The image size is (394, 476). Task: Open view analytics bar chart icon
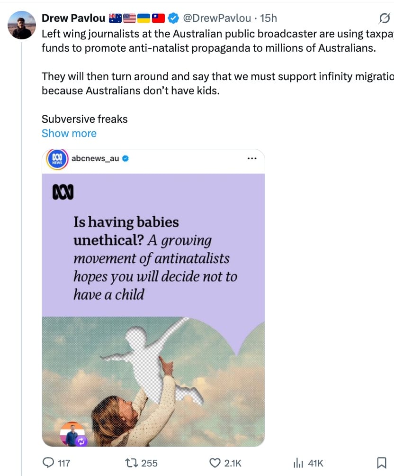[x=299, y=463]
